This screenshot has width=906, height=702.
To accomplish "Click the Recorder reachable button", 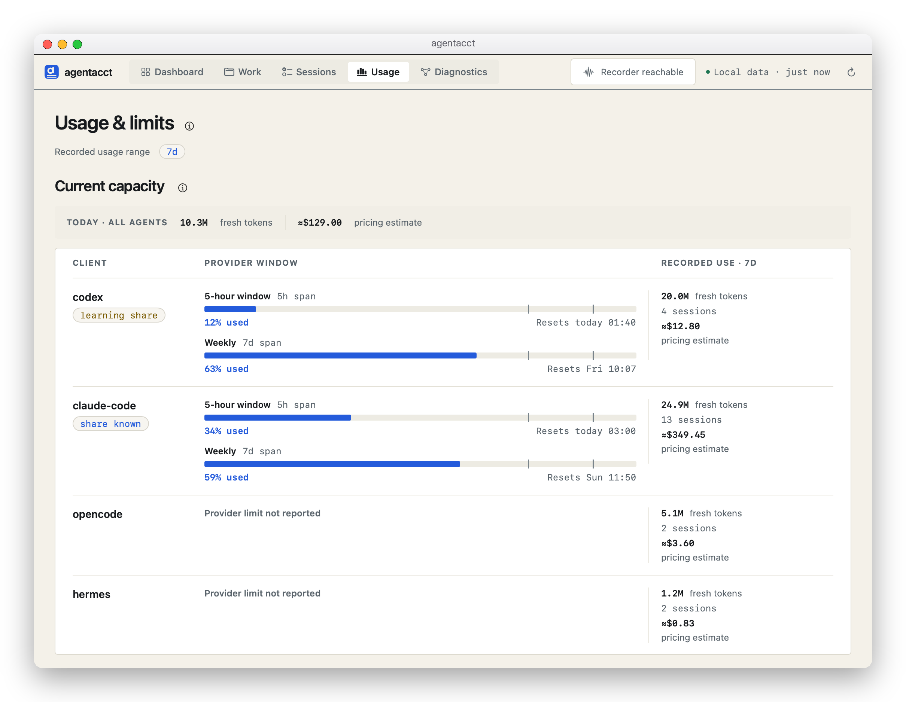I will pyautogui.click(x=633, y=72).
